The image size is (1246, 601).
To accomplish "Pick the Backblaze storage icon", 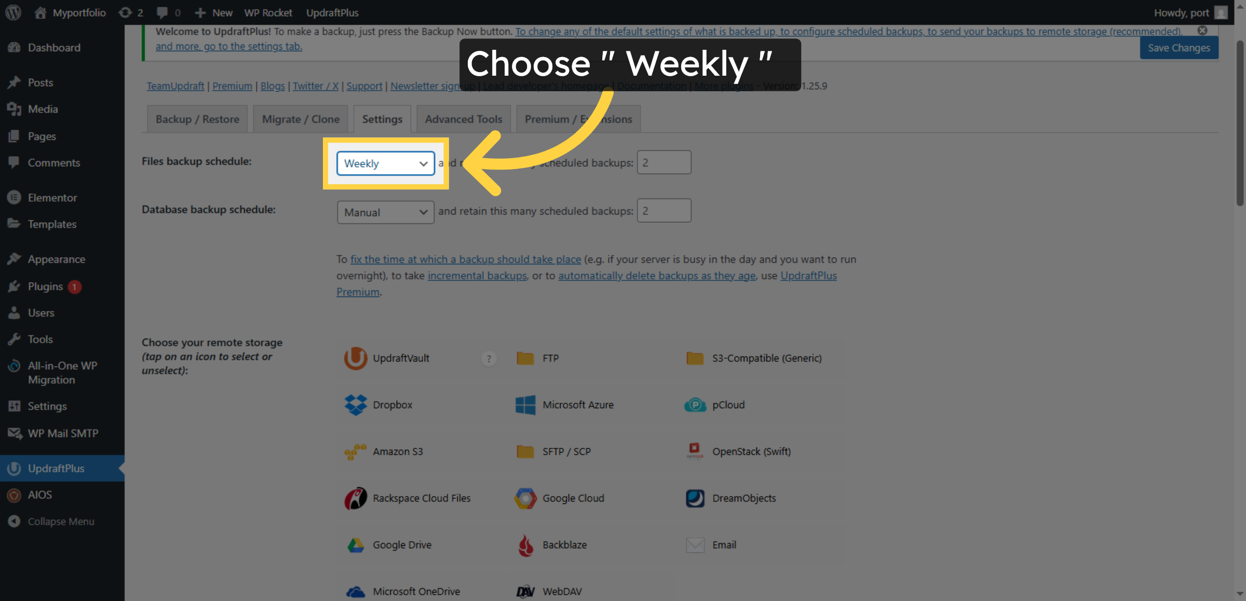I will 525,545.
